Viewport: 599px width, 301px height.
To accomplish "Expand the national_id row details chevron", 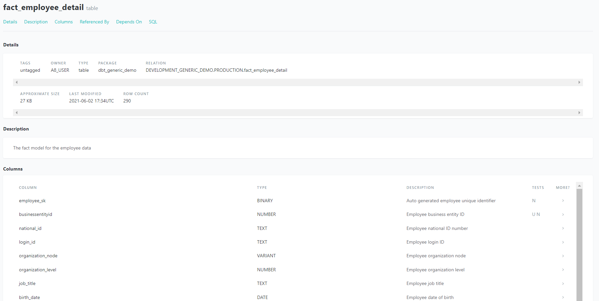I will (563, 228).
